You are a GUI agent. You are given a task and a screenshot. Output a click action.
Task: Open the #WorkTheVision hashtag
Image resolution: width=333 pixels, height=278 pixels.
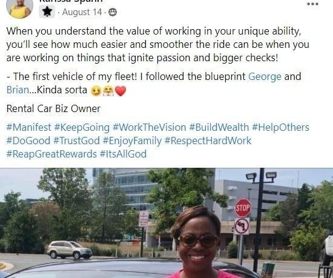tap(150, 127)
